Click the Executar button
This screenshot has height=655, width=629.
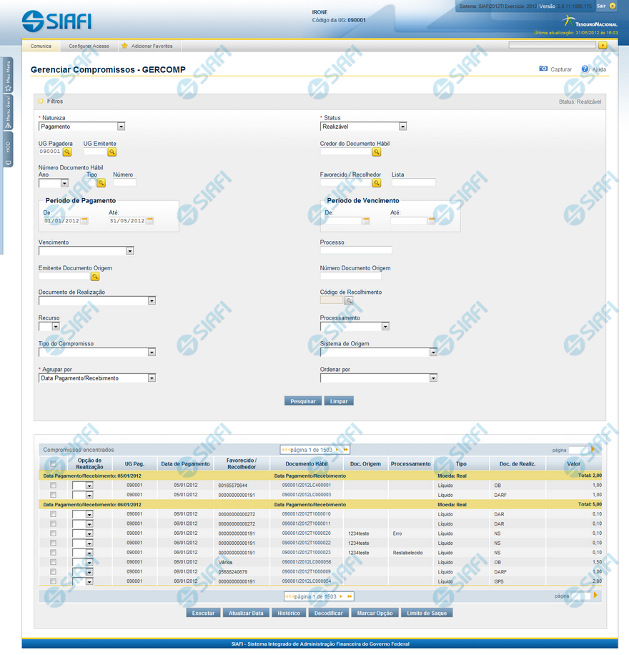pos(203,613)
